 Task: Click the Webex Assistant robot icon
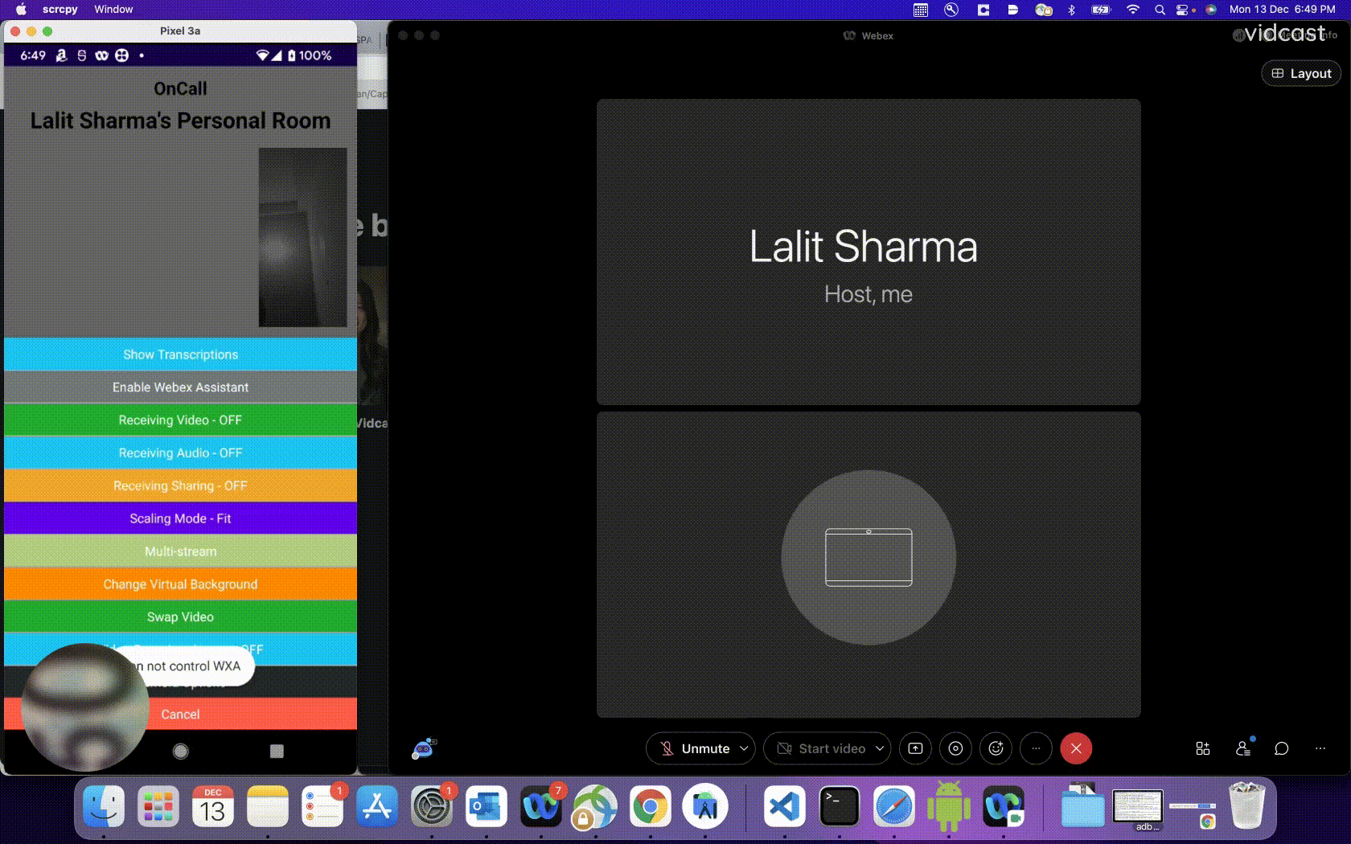click(424, 749)
